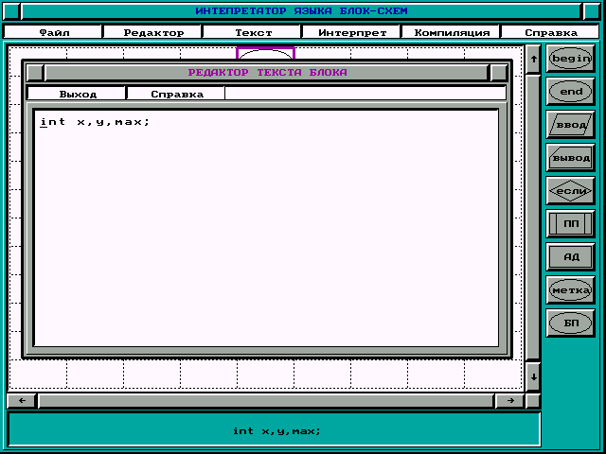
Task: Click 'Справка' inside the block text editor
Action: click(177, 94)
